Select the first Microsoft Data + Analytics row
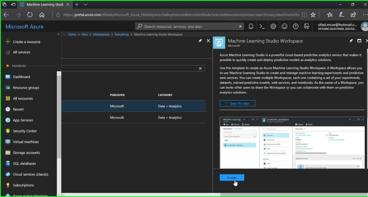 pos(134,106)
